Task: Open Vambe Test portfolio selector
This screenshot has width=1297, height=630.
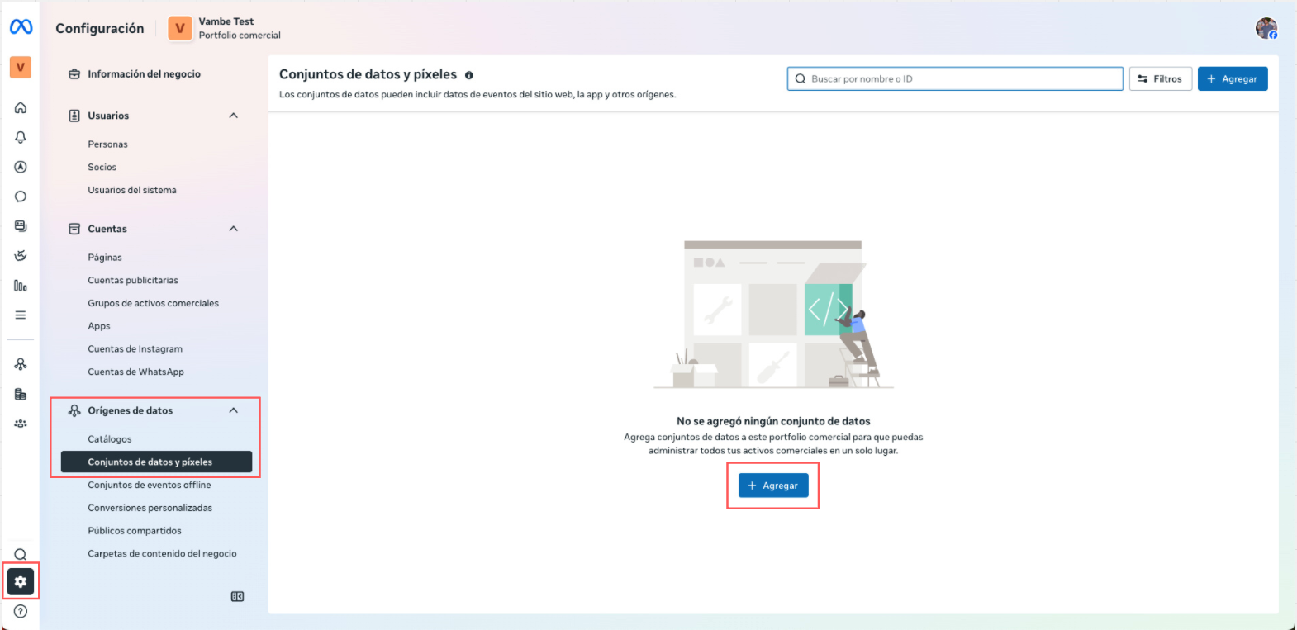Action: [225, 28]
